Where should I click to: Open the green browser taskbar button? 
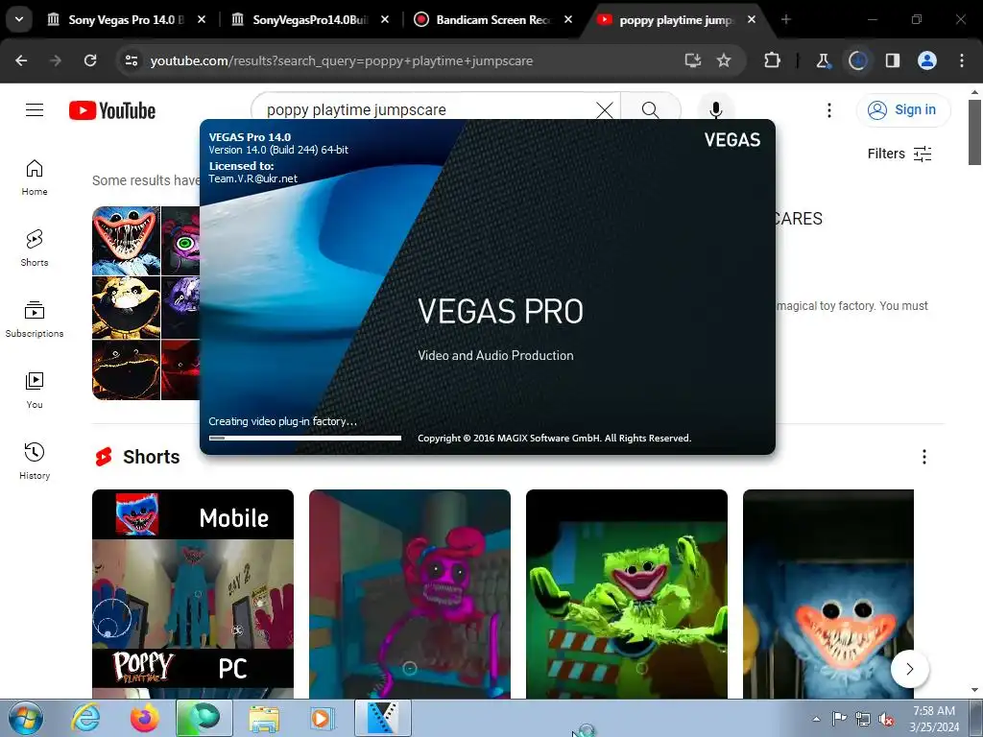(x=204, y=718)
